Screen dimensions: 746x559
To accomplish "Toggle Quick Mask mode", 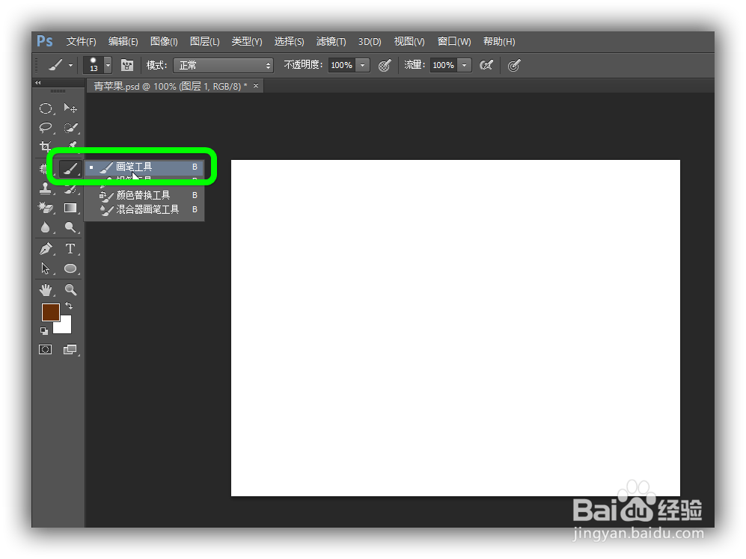I will point(45,350).
